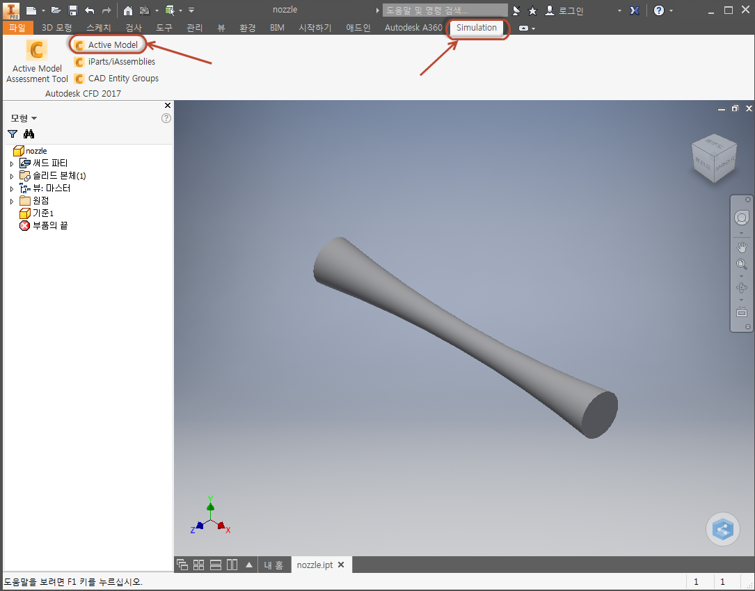Click the Active Model CFD button
755x591 pixels.
tap(107, 44)
